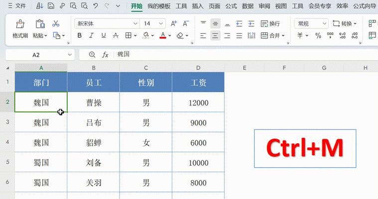Screen dimensions: 378x199
Task: Click the justify alignment icon
Action: (x=239, y=36)
